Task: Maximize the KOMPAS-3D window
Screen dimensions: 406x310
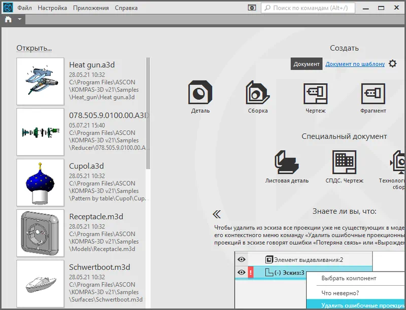Action: tap(381, 8)
